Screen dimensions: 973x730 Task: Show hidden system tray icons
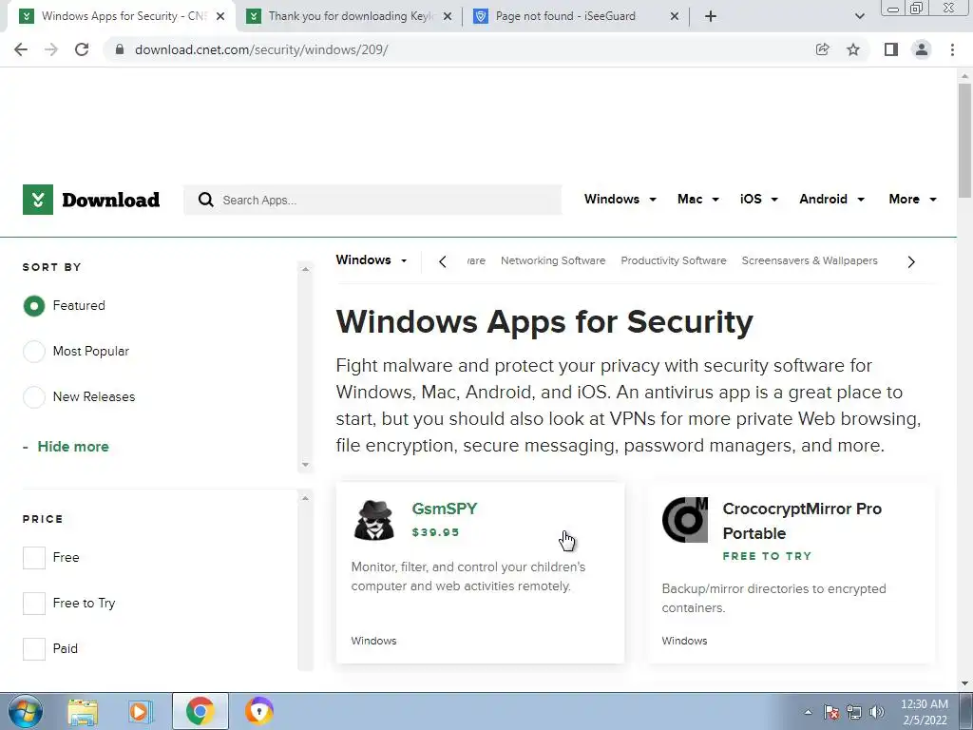click(x=808, y=712)
